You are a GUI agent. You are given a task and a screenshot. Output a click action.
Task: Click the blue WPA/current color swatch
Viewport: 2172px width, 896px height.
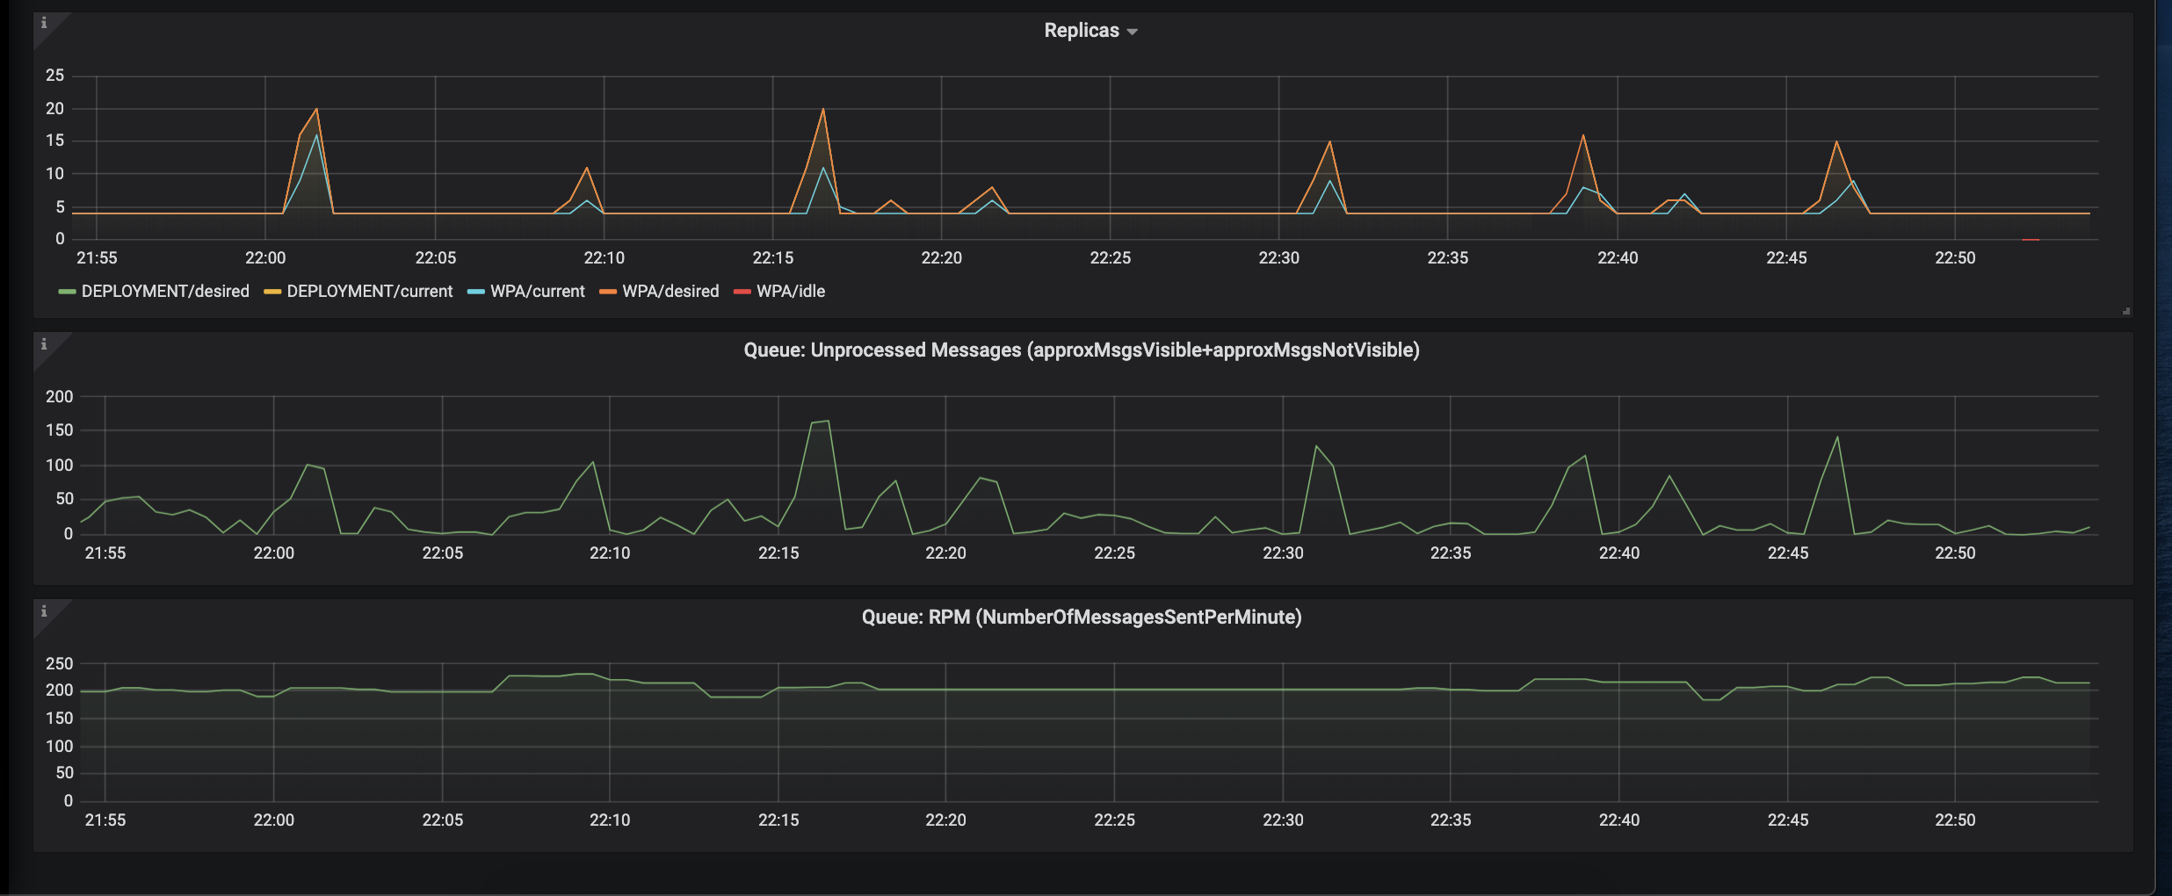point(476,292)
